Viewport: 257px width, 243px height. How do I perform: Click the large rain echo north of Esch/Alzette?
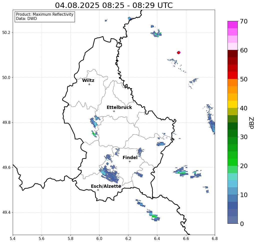tap(109, 174)
